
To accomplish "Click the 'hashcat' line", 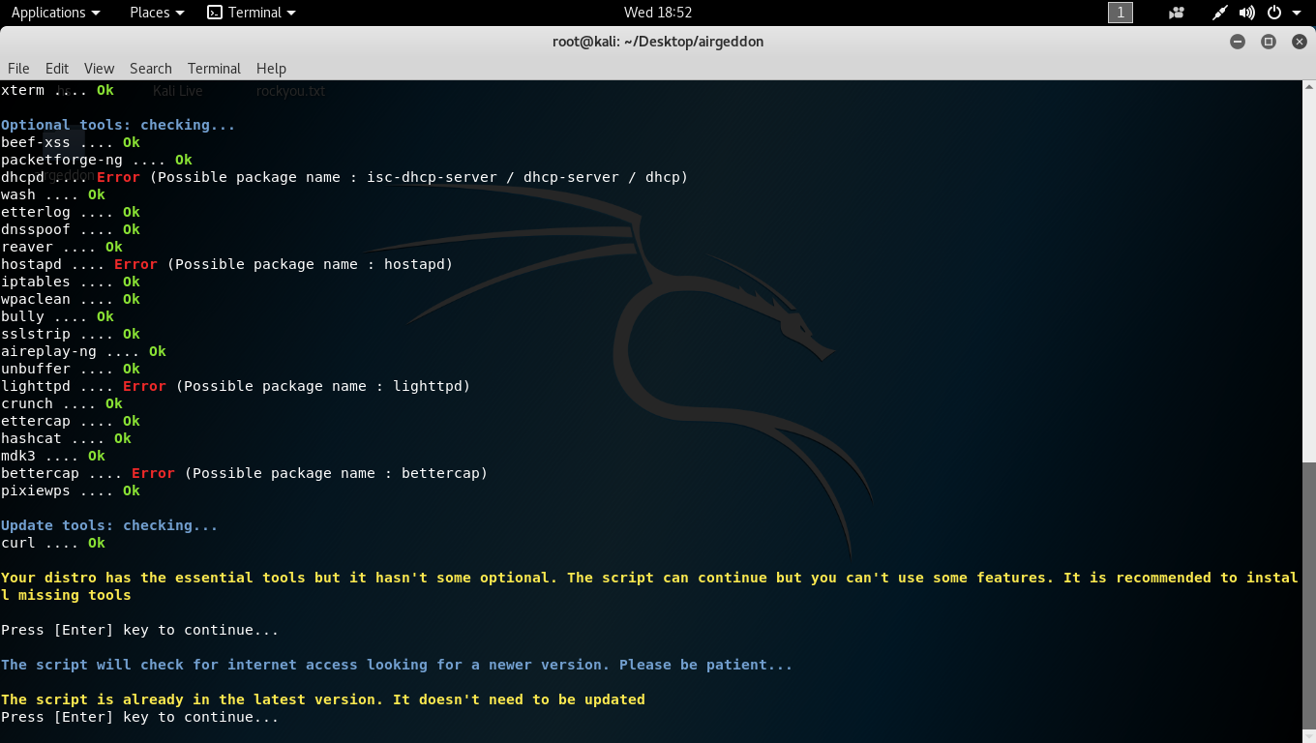I will pos(66,438).
